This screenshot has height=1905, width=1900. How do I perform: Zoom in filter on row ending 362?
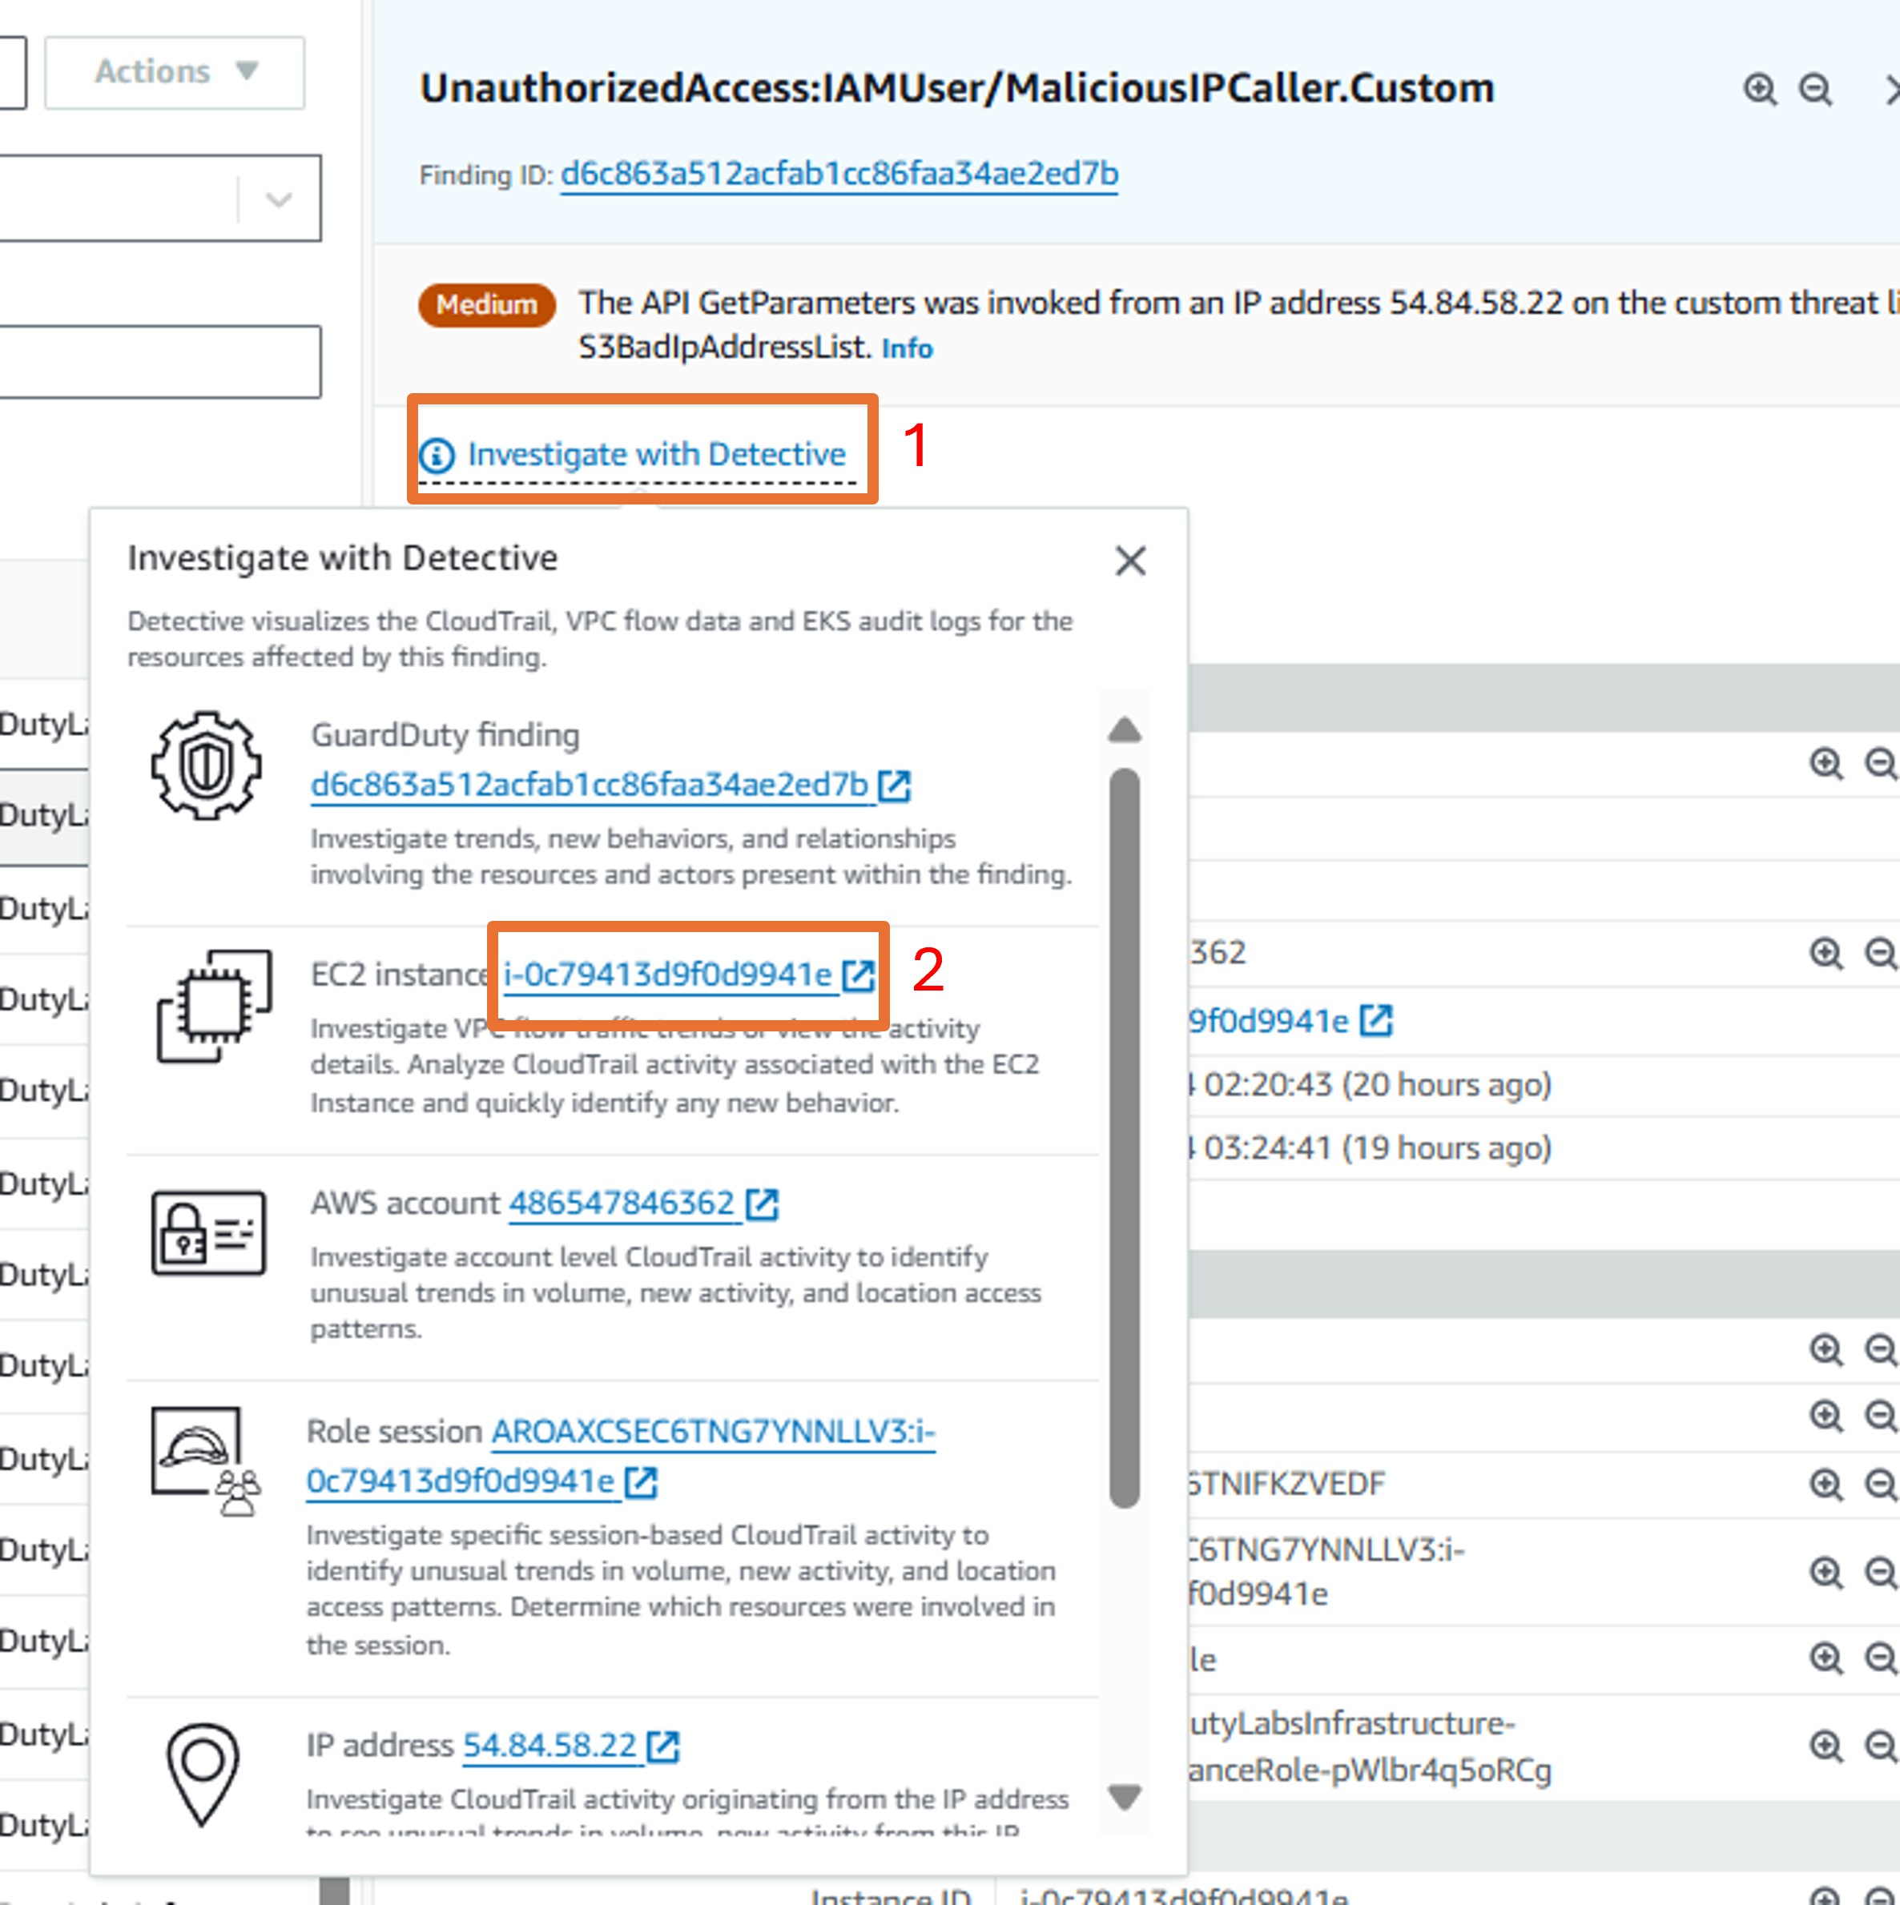pyautogui.click(x=1826, y=954)
